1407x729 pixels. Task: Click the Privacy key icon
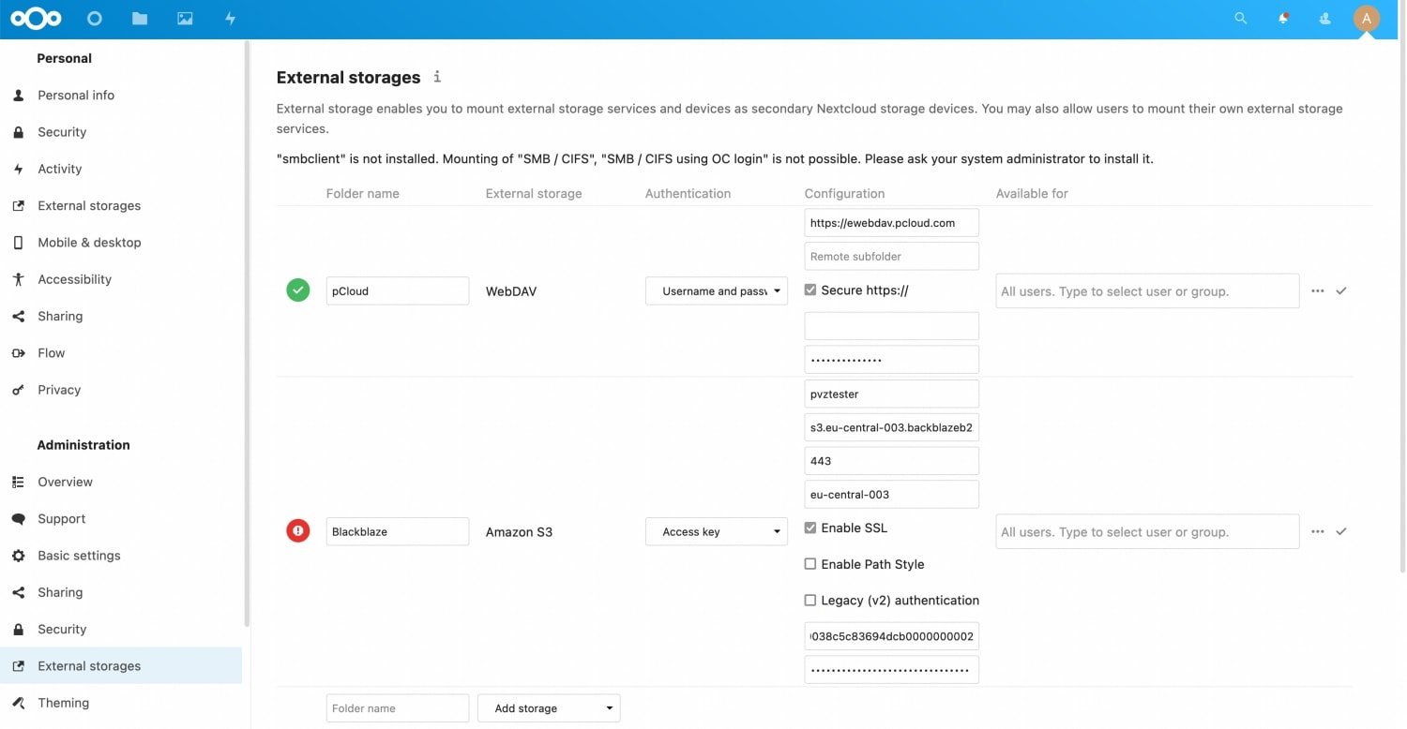click(18, 390)
